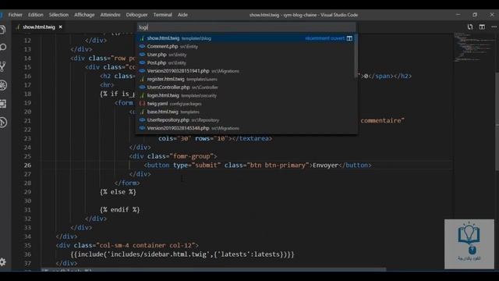Viewport: 499px width, 281px height.
Task: Select show.html.twig in quick open list
Action: (x=245, y=38)
